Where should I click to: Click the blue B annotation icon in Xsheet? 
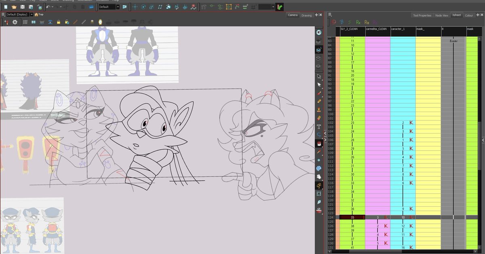pyautogui.click(x=342, y=22)
